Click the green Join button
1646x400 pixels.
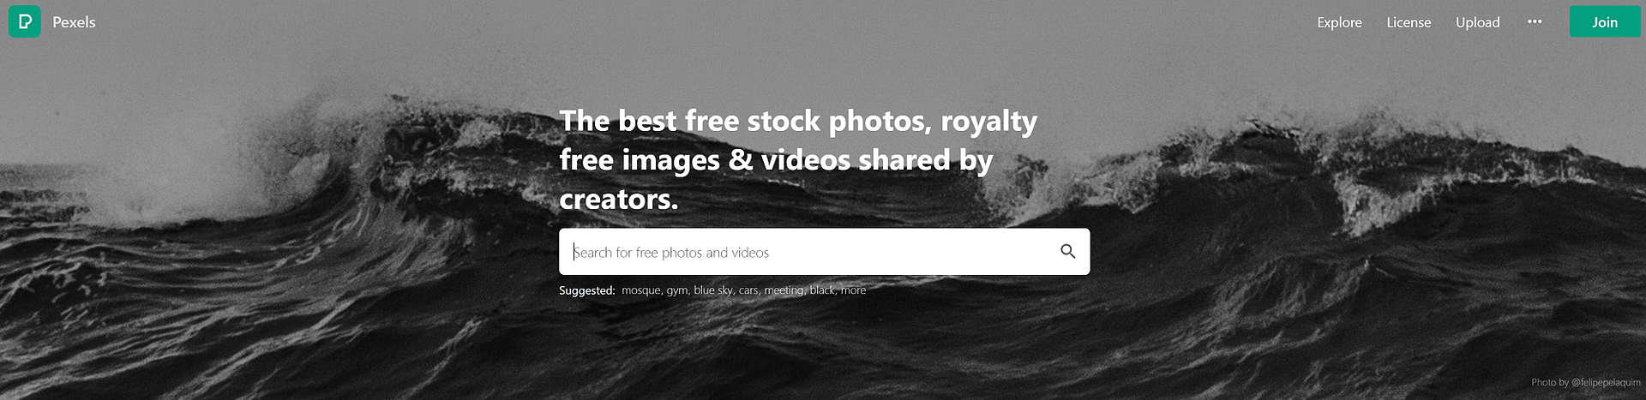click(1605, 21)
